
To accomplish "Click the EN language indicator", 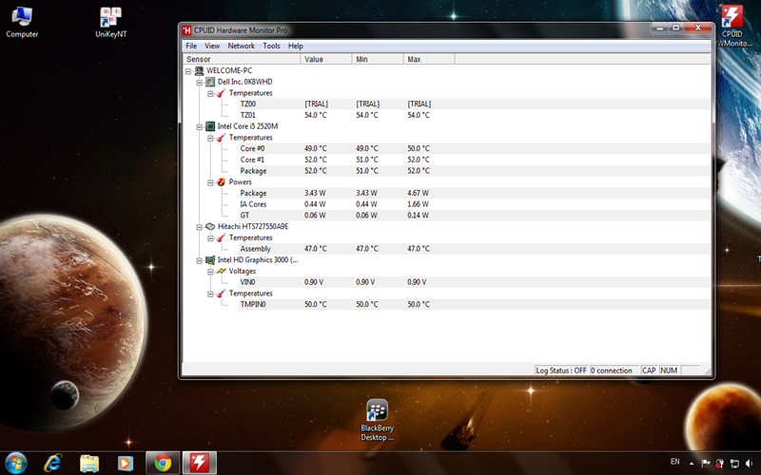I will click(x=674, y=462).
